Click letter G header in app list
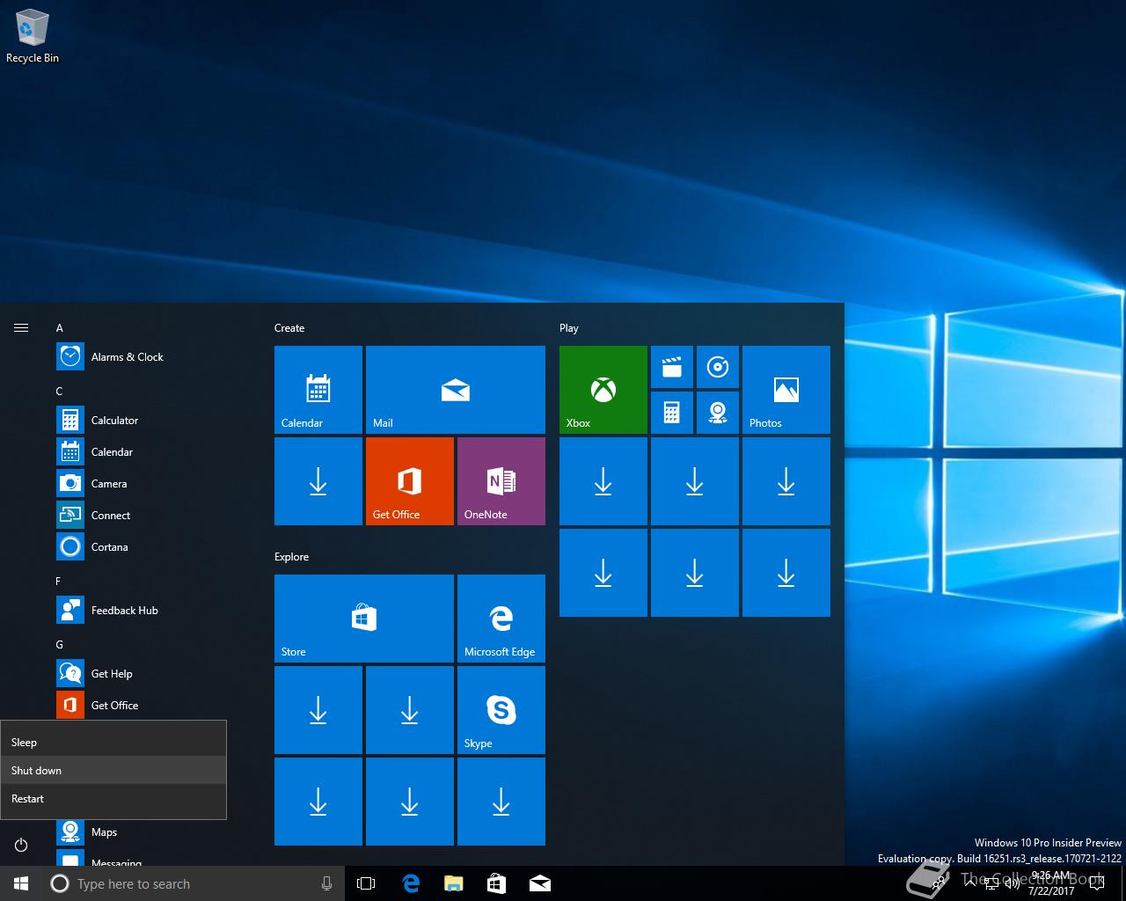The image size is (1126, 901). (60, 645)
